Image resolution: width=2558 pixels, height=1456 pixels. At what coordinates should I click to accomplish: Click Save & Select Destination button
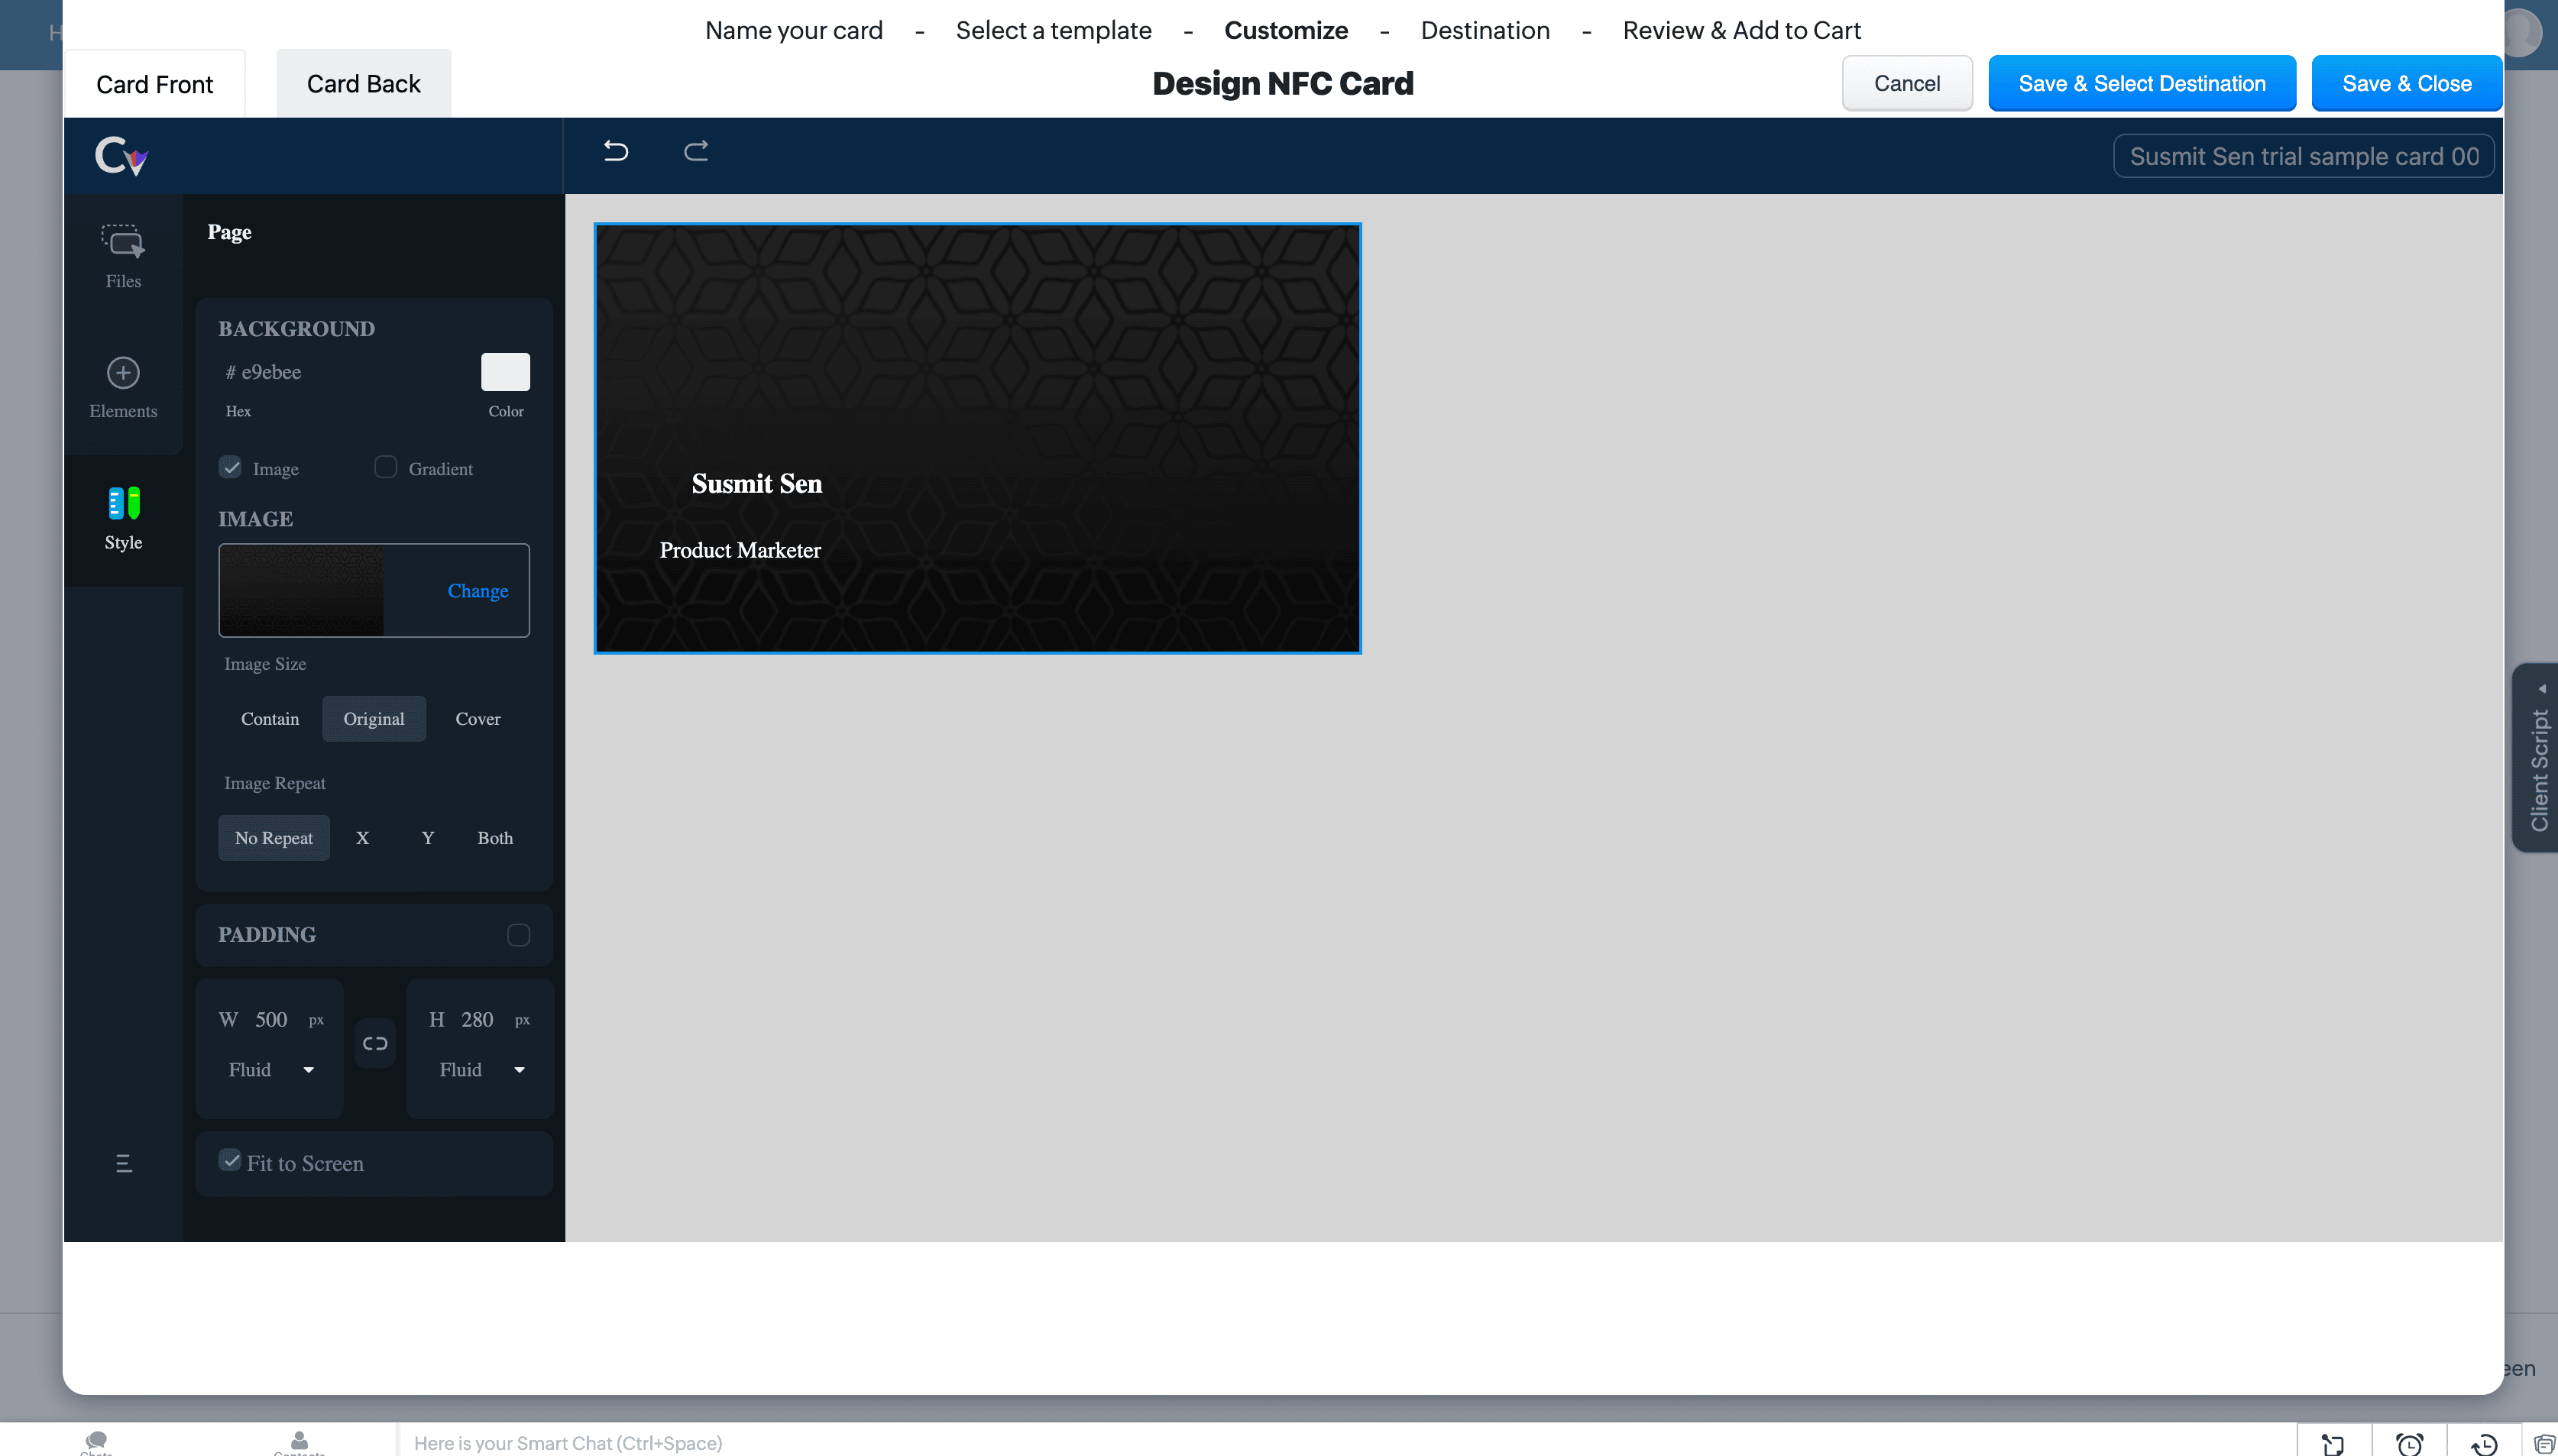pyautogui.click(x=2141, y=84)
